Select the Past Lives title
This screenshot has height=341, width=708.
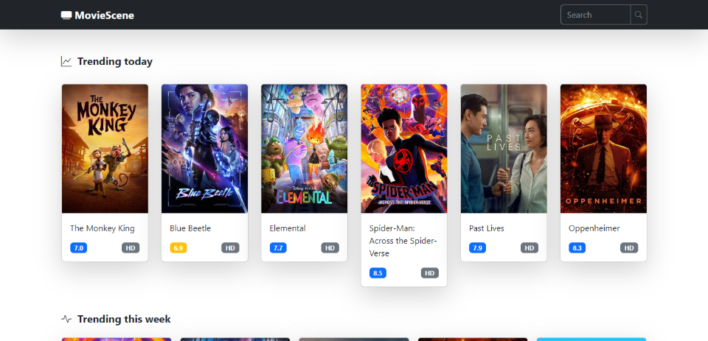point(487,228)
